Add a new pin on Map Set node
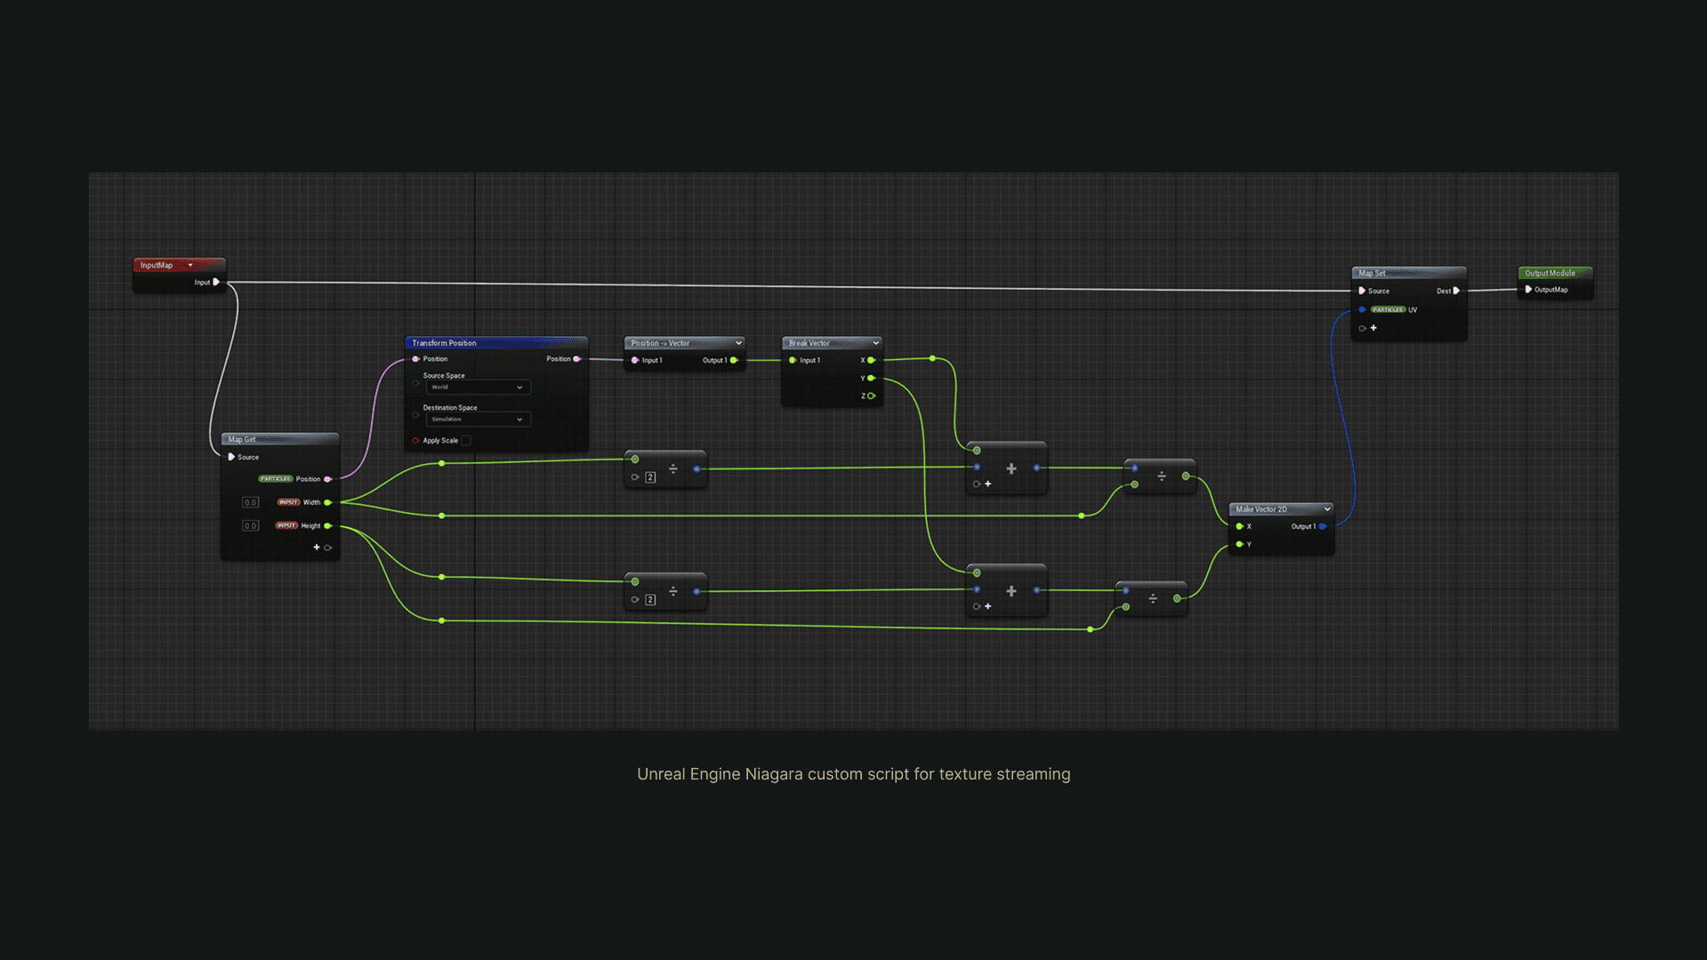Image resolution: width=1707 pixels, height=960 pixels. pos(1373,328)
